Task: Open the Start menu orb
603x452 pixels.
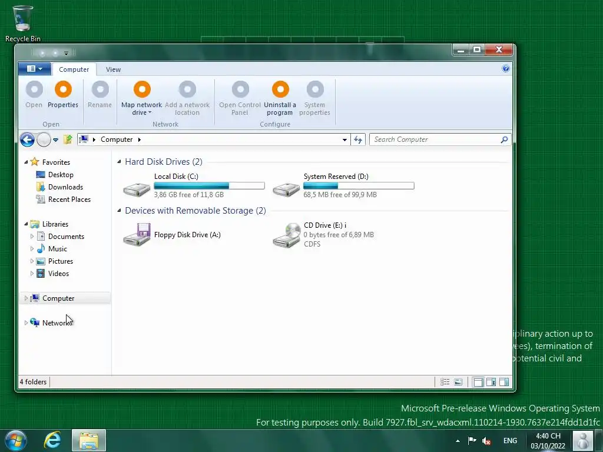Action: (x=16, y=440)
